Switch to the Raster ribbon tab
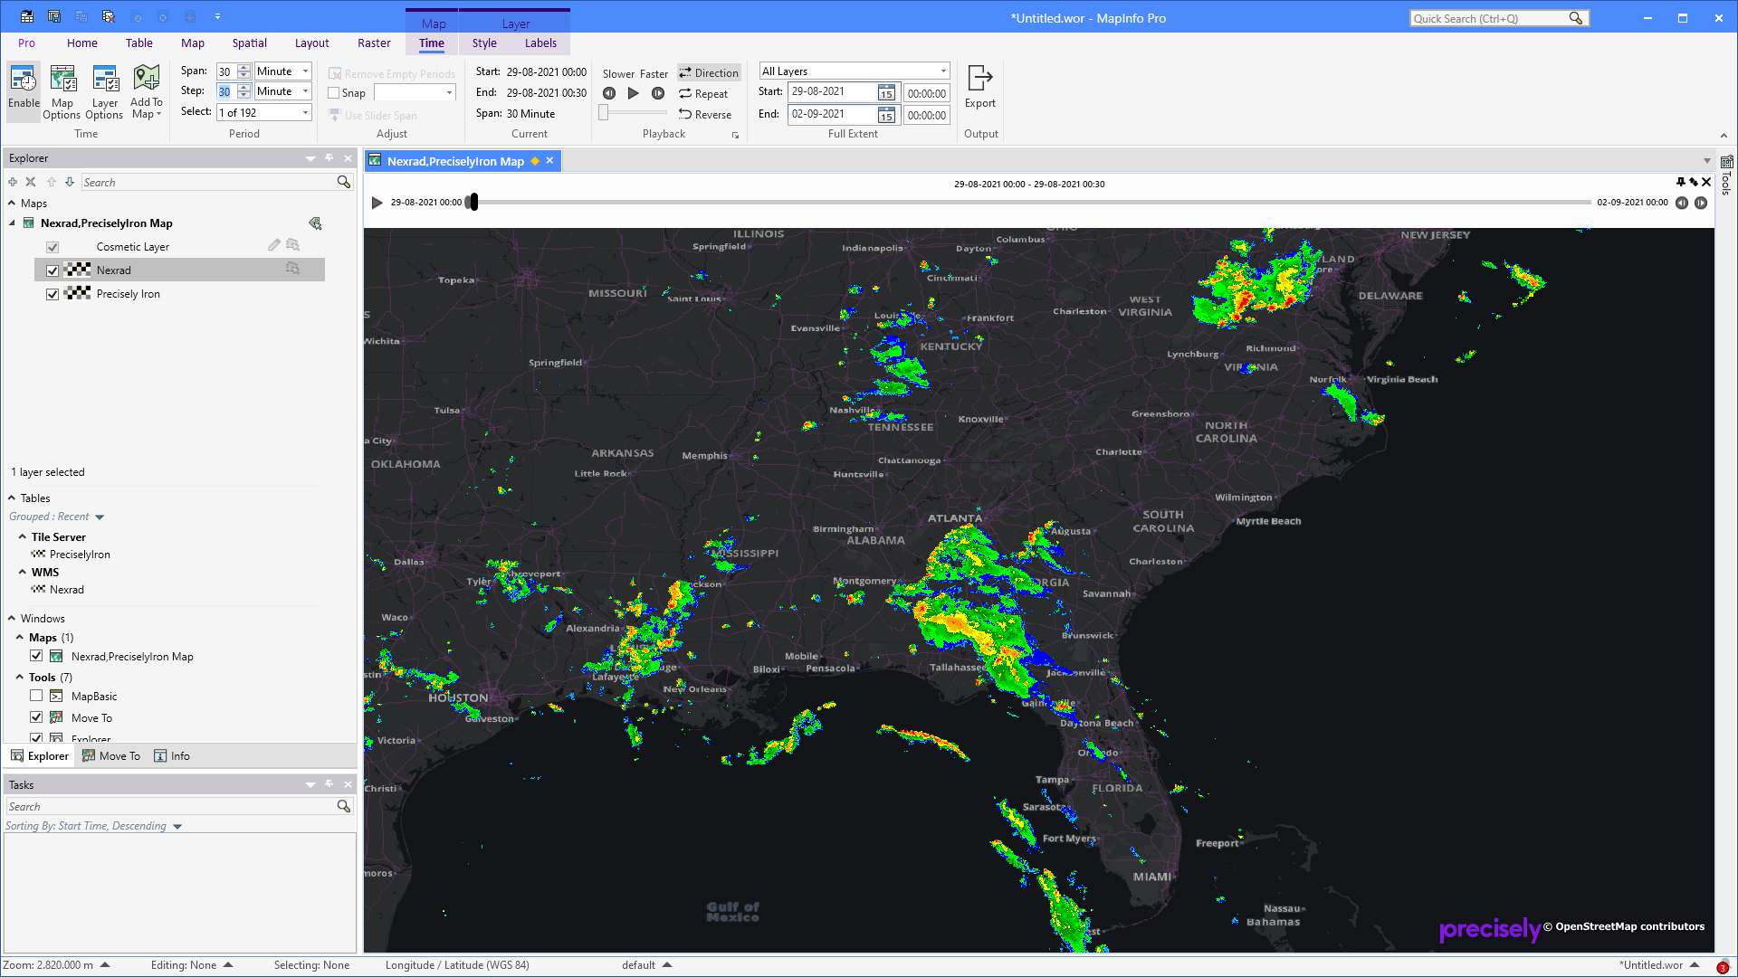Screen dimensions: 1738x977 click(374, 43)
